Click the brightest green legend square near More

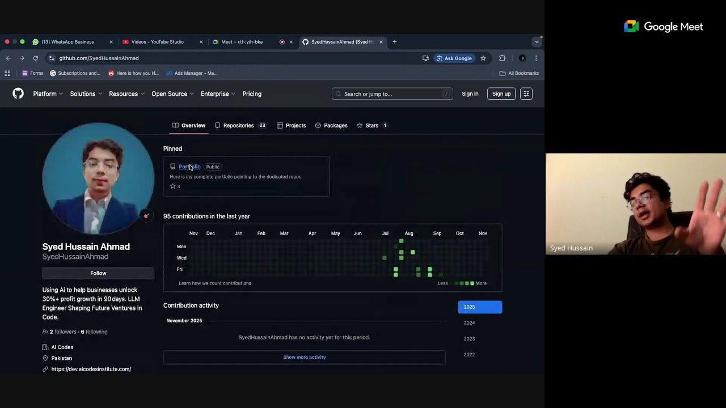(472, 283)
